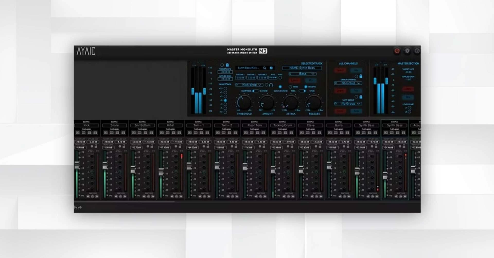Click the second Capture button on Snare channel
Viewport: 494px width, 258px height.
point(120,196)
